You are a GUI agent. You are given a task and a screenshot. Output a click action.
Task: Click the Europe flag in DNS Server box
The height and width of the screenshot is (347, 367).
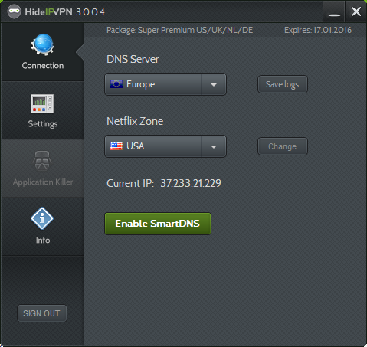click(x=116, y=84)
